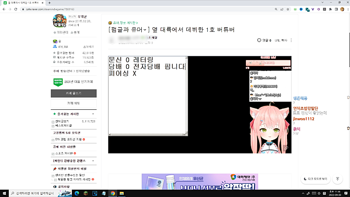Image resolution: width=350 pixels, height=197 pixels.
Task: Open the Chrome profile avatar
Action: (x=342, y=9)
